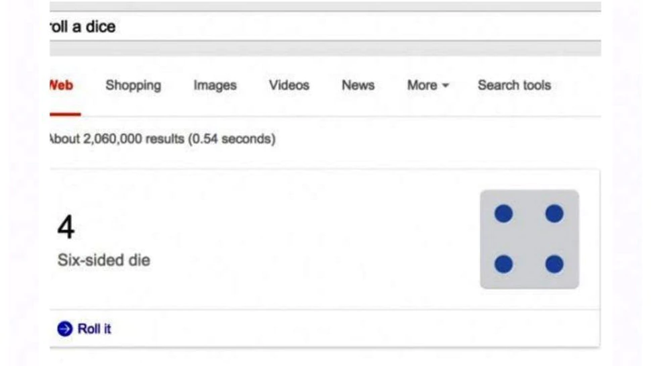Go to the Videos tab
651x366 pixels.
click(x=289, y=85)
